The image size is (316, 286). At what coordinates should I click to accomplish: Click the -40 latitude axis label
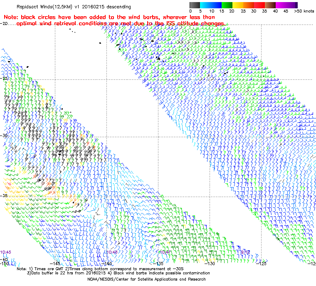[x=4, y=259]
